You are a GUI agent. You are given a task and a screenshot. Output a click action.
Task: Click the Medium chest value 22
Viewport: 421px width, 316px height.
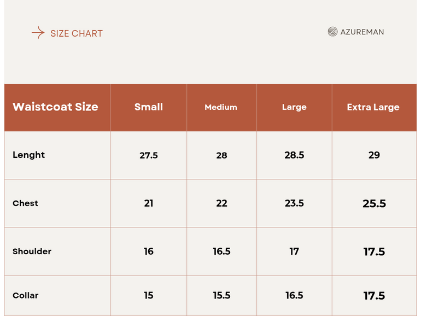pyautogui.click(x=221, y=203)
